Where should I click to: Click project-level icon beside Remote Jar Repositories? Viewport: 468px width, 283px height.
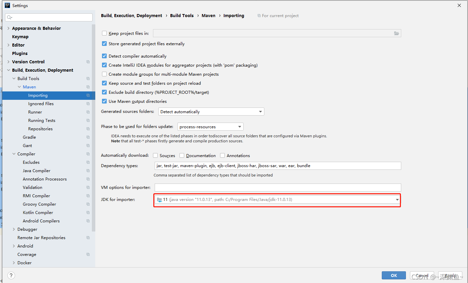(88, 237)
